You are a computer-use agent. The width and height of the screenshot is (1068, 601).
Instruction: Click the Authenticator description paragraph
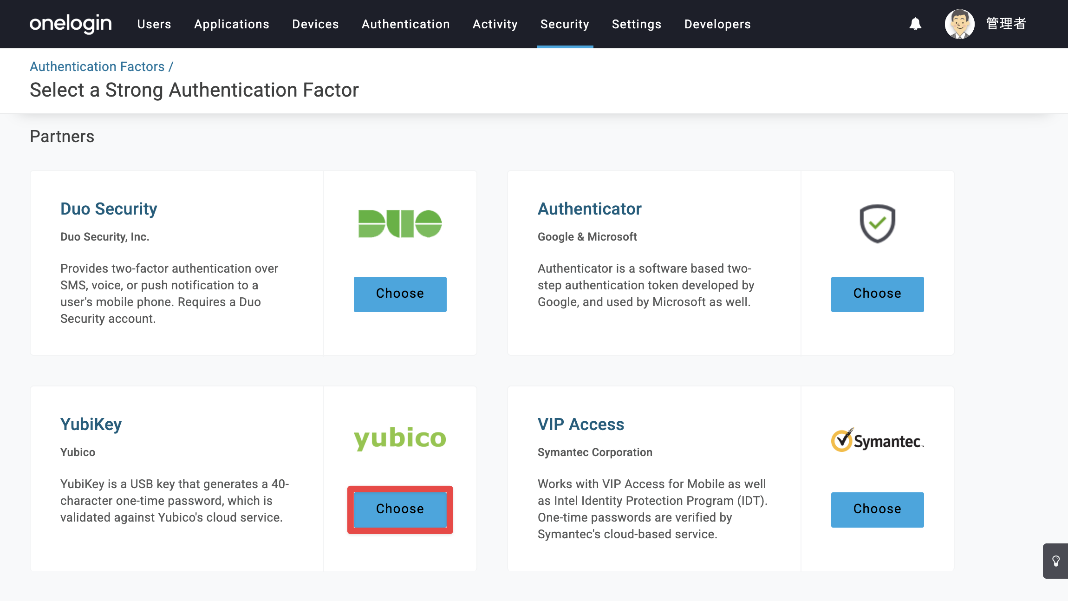(646, 285)
